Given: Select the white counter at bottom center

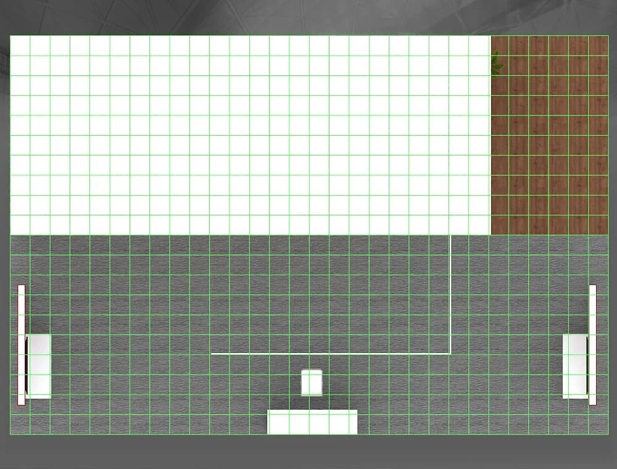Looking at the screenshot, I should click(x=312, y=421).
